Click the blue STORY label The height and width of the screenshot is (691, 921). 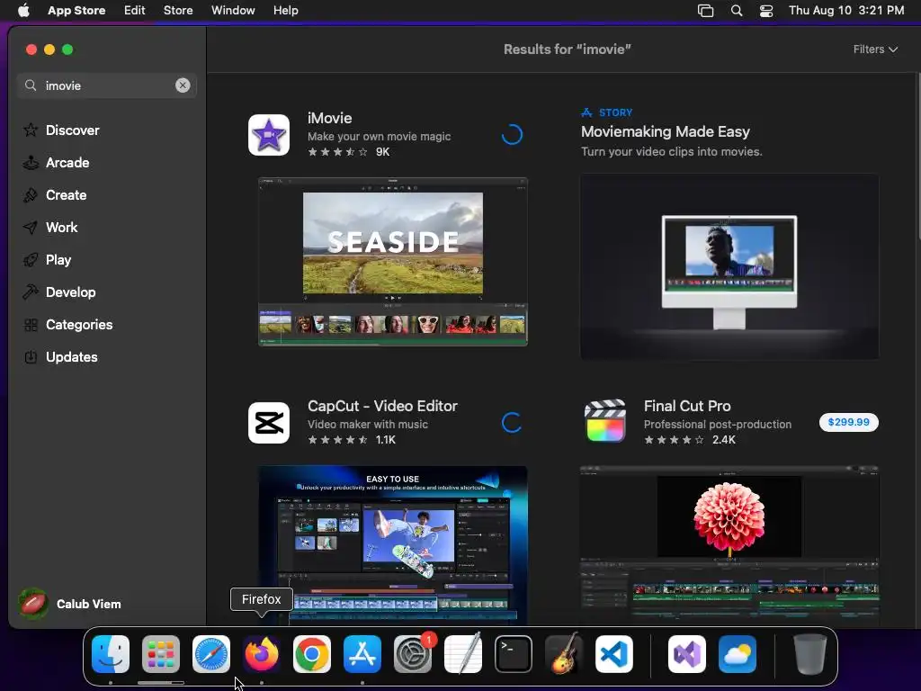[x=615, y=112]
